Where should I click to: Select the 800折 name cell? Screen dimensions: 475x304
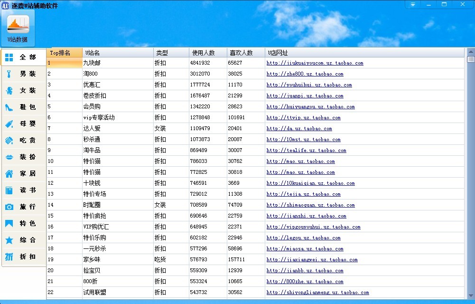(x=118, y=281)
